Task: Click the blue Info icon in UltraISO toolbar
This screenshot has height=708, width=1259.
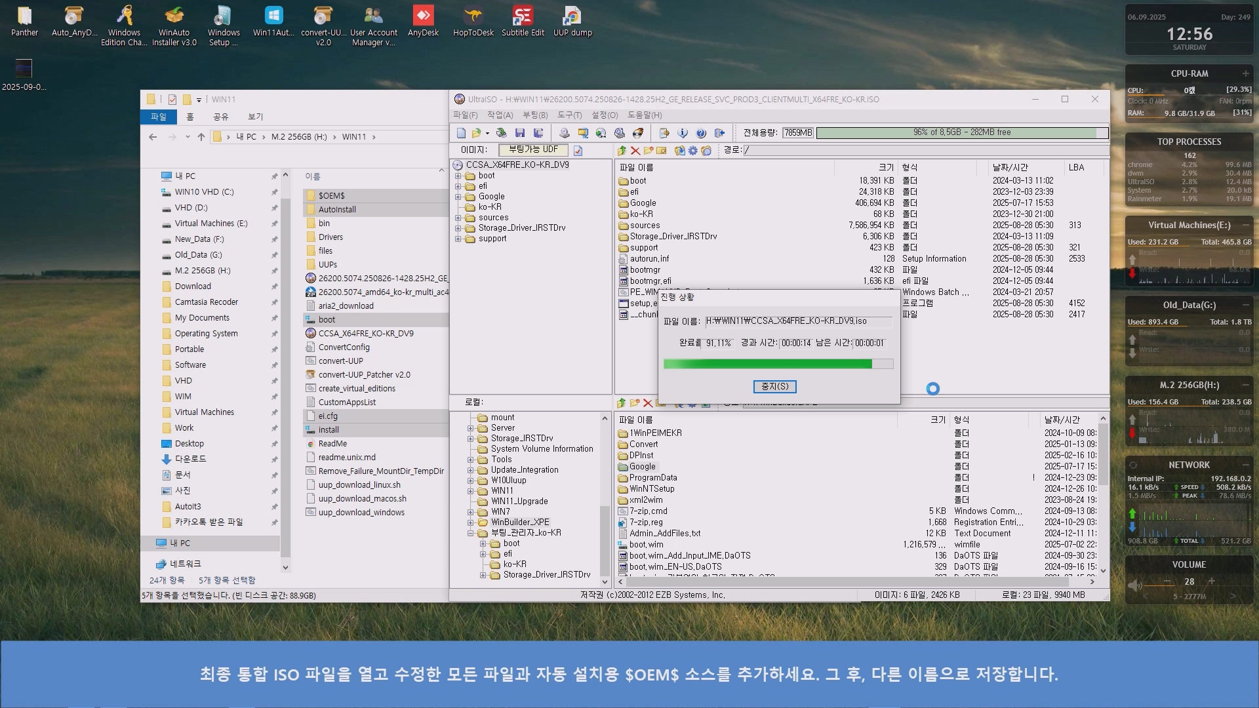Action: (x=683, y=133)
